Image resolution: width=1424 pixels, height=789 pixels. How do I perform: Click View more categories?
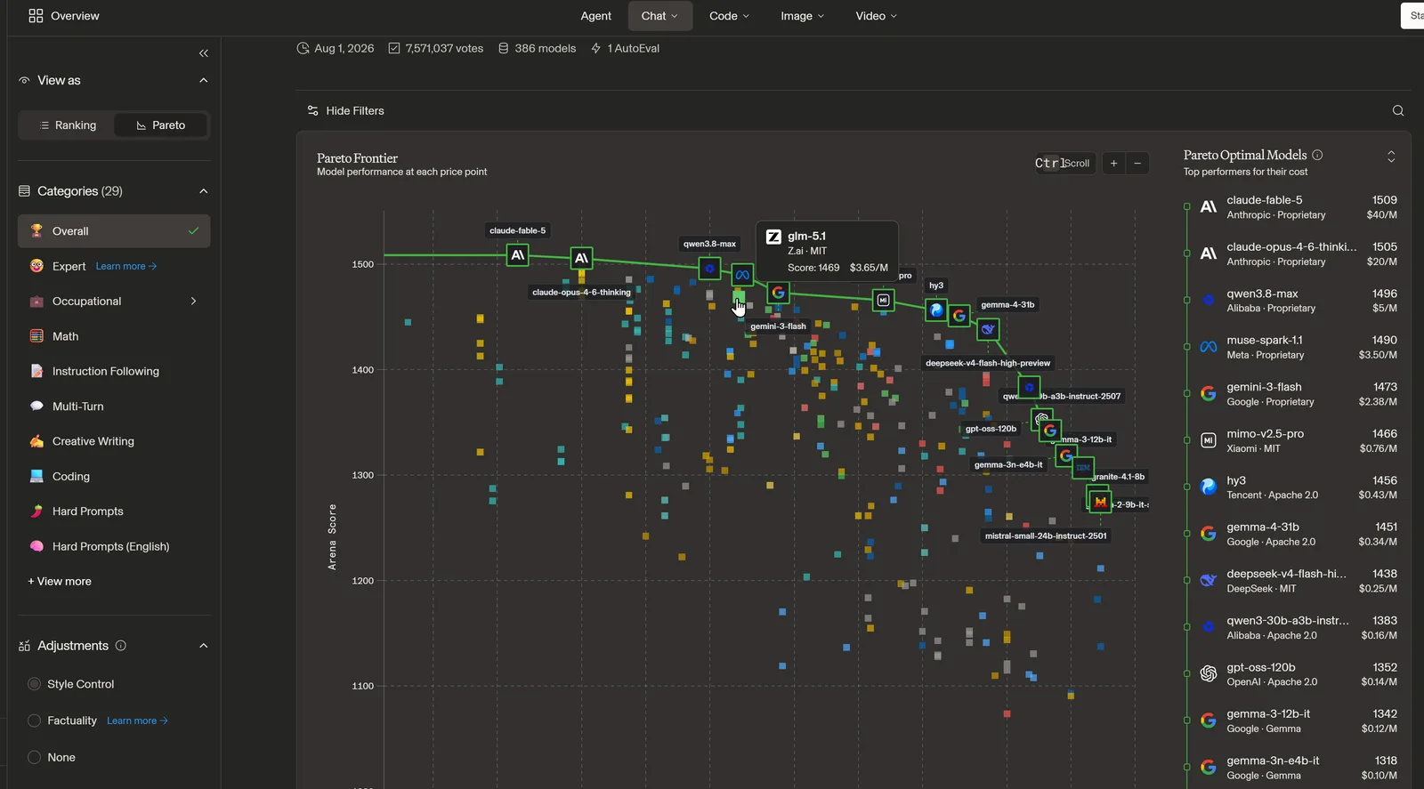[x=60, y=582]
